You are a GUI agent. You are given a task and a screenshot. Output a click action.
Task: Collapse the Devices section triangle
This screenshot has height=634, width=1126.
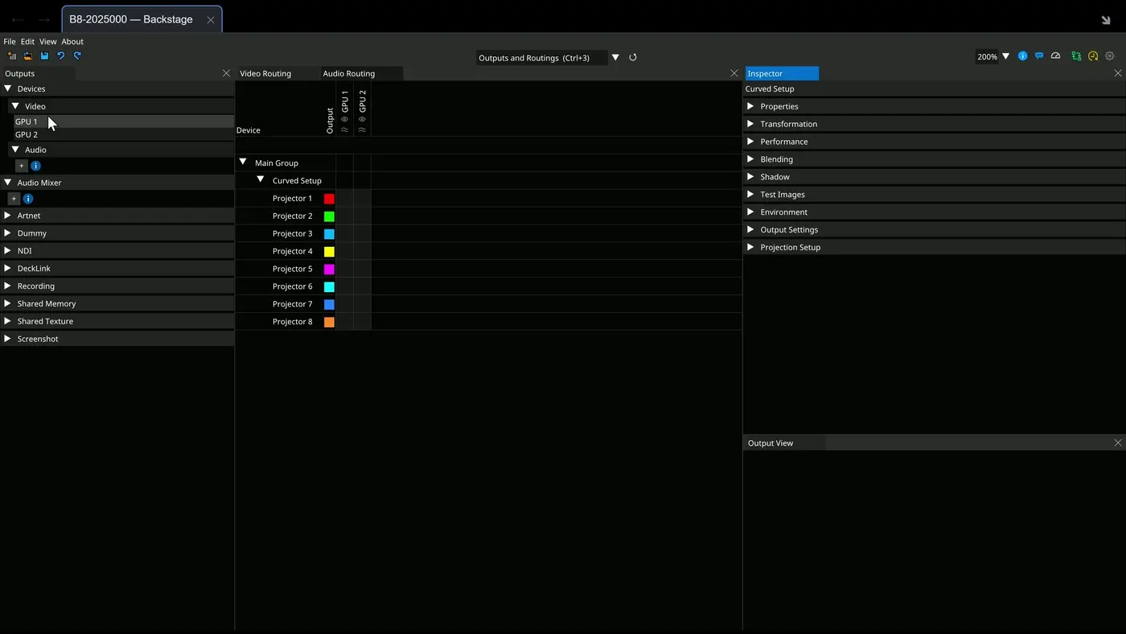7,89
